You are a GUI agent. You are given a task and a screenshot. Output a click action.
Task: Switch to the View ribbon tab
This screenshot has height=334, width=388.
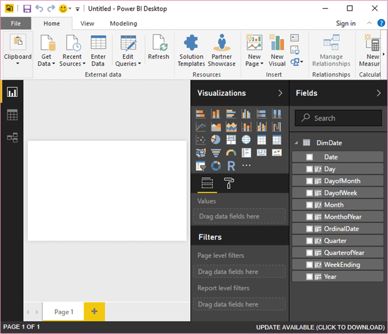coord(88,24)
